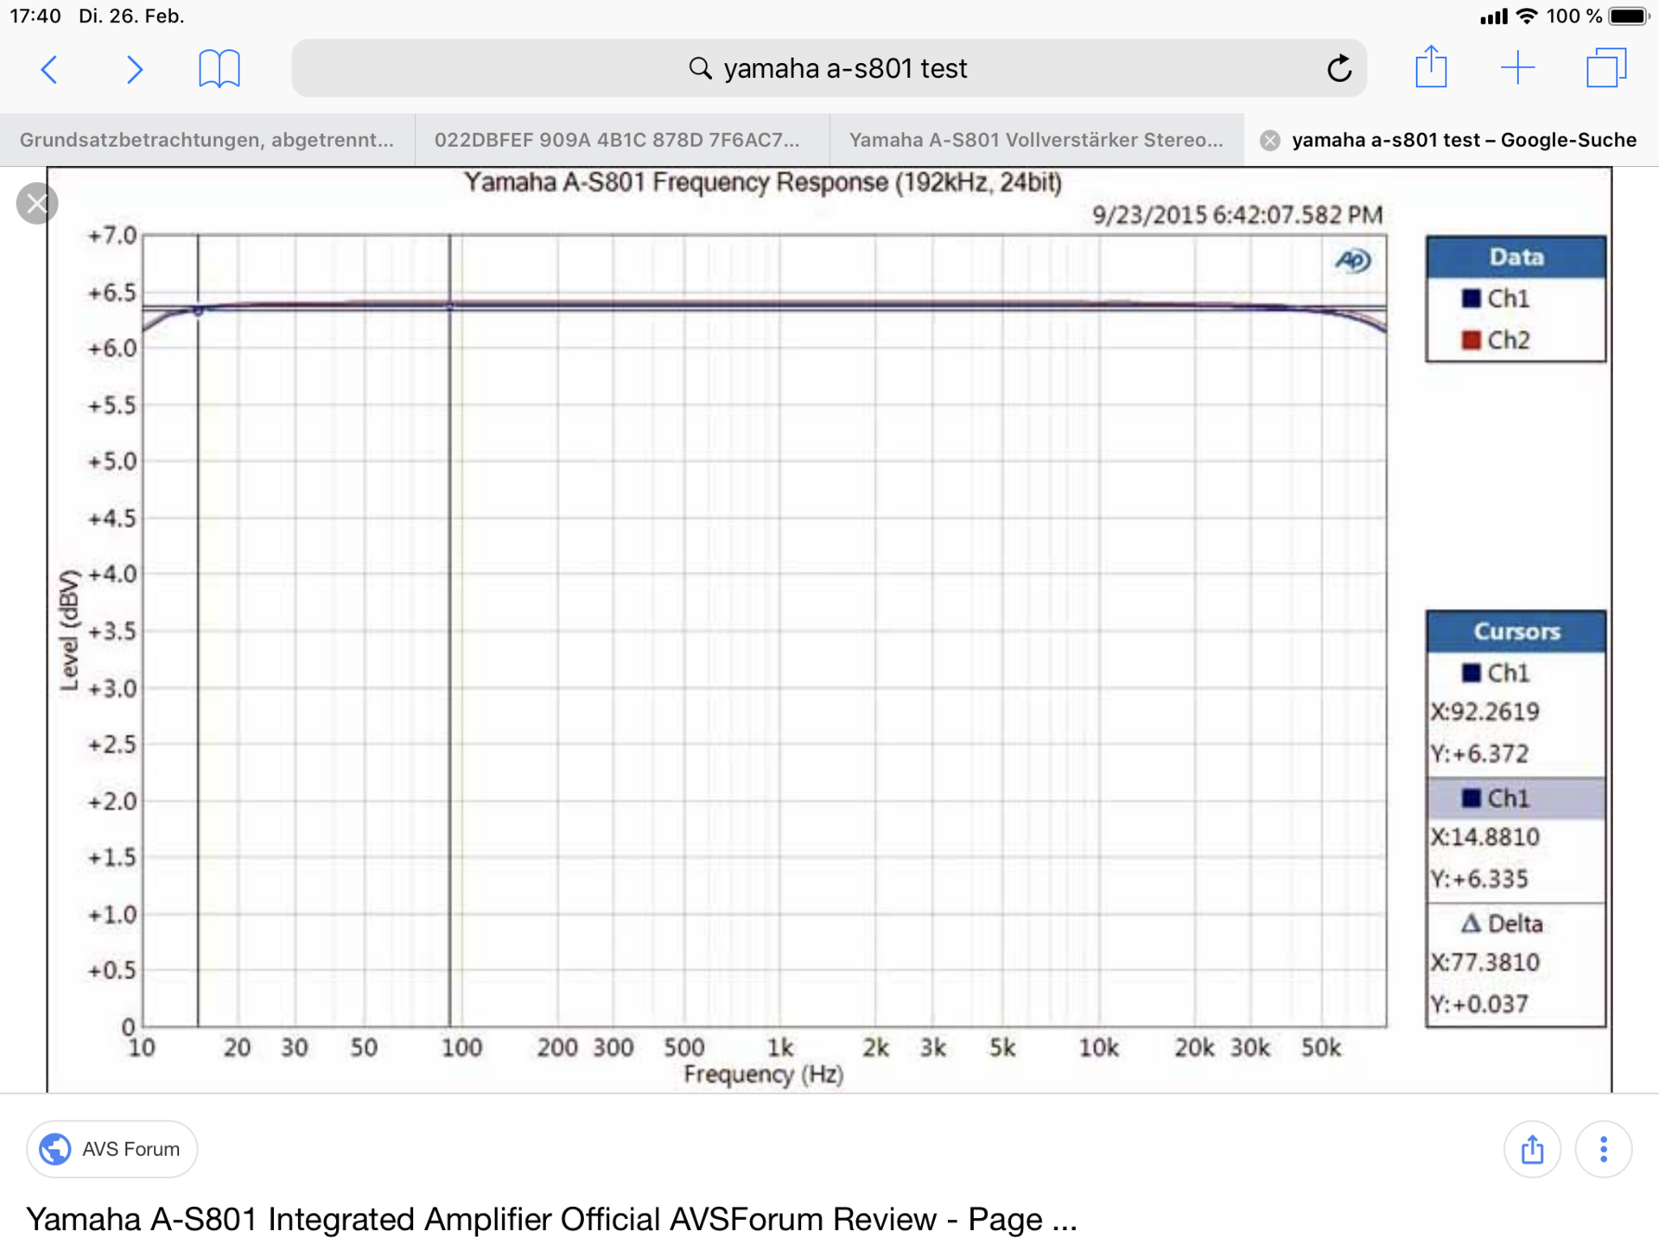The image size is (1659, 1244).
Task: Open the bookmarks book icon
Action: pos(219,68)
